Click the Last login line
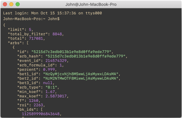182x118 pixels. click(x=52, y=13)
